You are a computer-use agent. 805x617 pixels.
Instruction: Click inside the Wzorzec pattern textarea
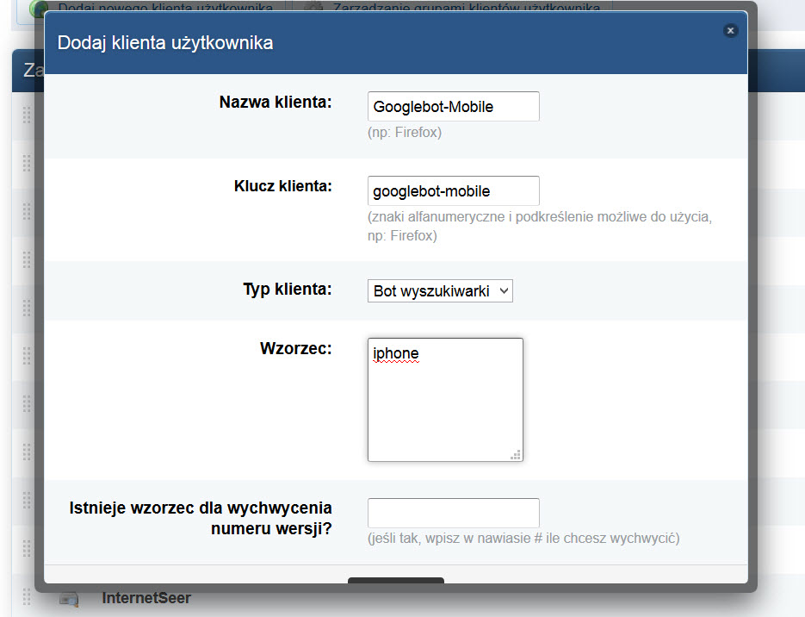(x=445, y=400)
